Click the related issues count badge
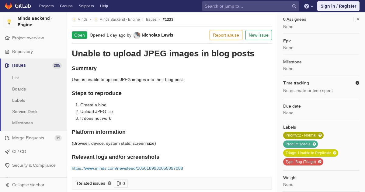The height and width of the screenshot is (192, 365). [121, 183]
